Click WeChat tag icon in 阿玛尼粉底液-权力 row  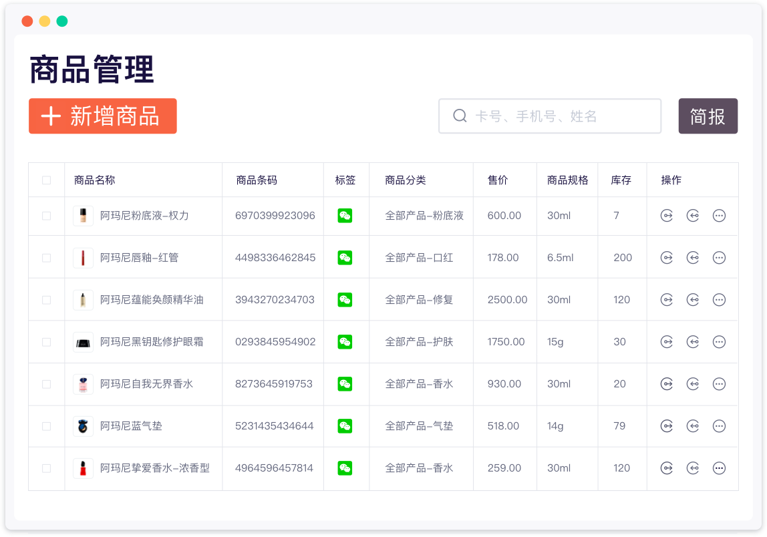tap(345, 216)
